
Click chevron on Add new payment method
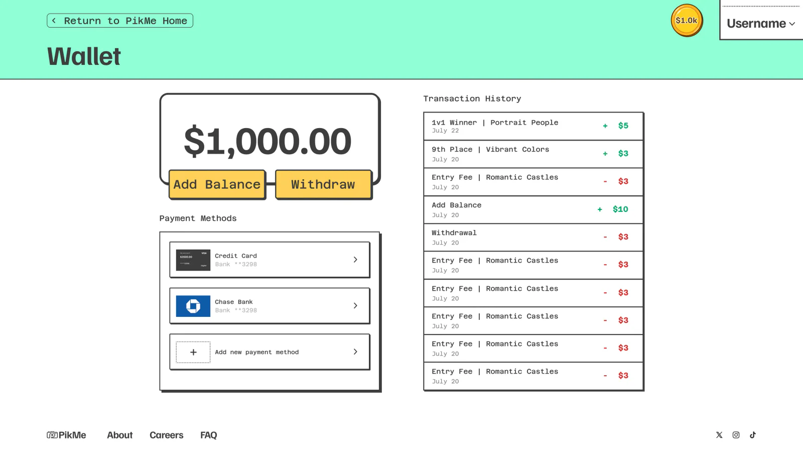click(355, 352)
